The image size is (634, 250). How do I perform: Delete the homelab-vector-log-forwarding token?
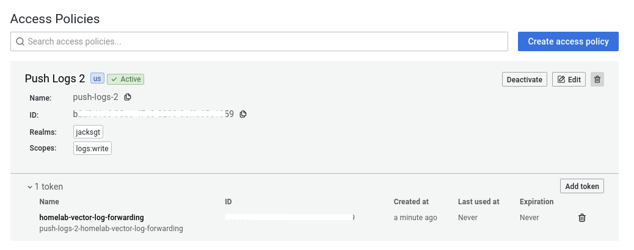coord(582,218)
